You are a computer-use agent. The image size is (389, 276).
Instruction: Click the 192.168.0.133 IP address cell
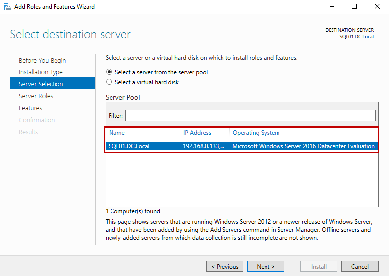pos(204,146)
